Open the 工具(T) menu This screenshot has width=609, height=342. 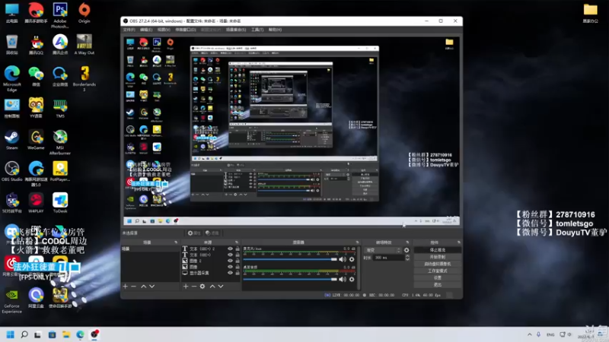[x=257, y=30]
